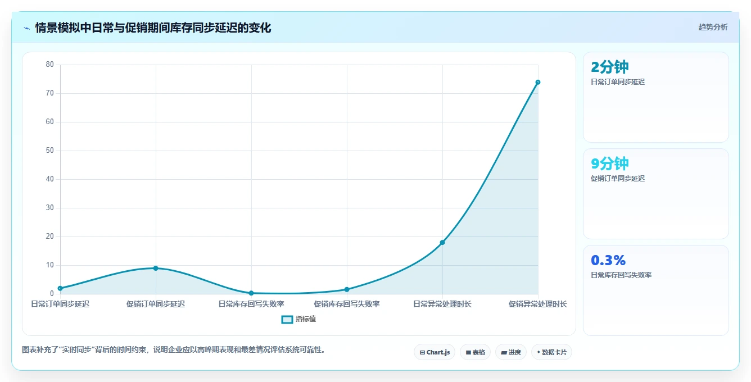Click the 0.3% value in the card
Viewport: 751px width, 382px height.
[608, 260]
